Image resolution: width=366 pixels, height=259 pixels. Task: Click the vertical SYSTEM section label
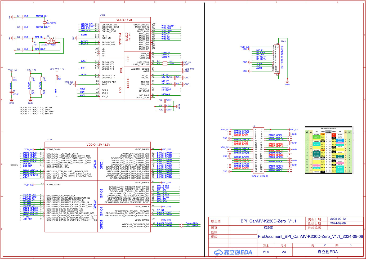(x=120, y=39)
